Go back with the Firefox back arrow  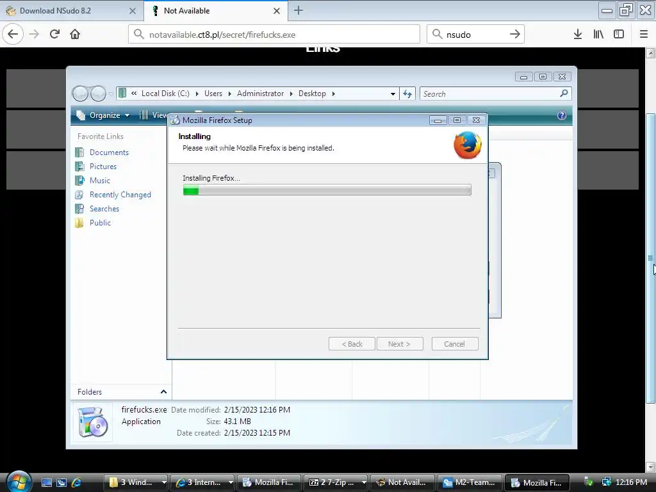pos(13,35)
